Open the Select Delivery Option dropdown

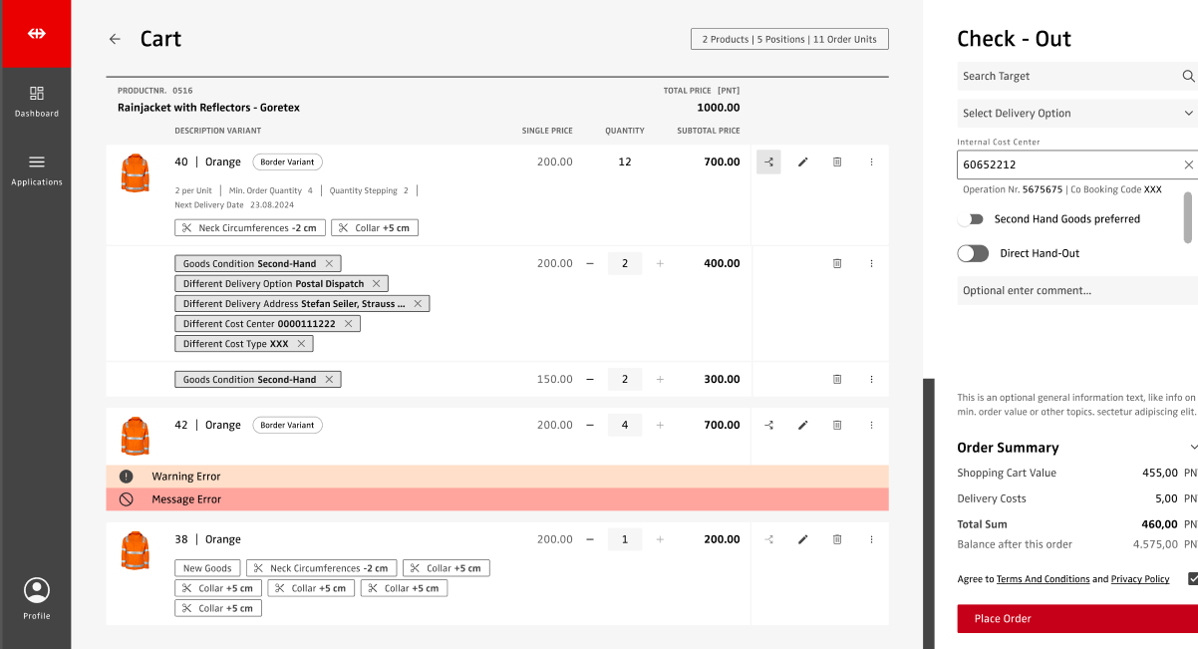click(x=1076, y=114)
